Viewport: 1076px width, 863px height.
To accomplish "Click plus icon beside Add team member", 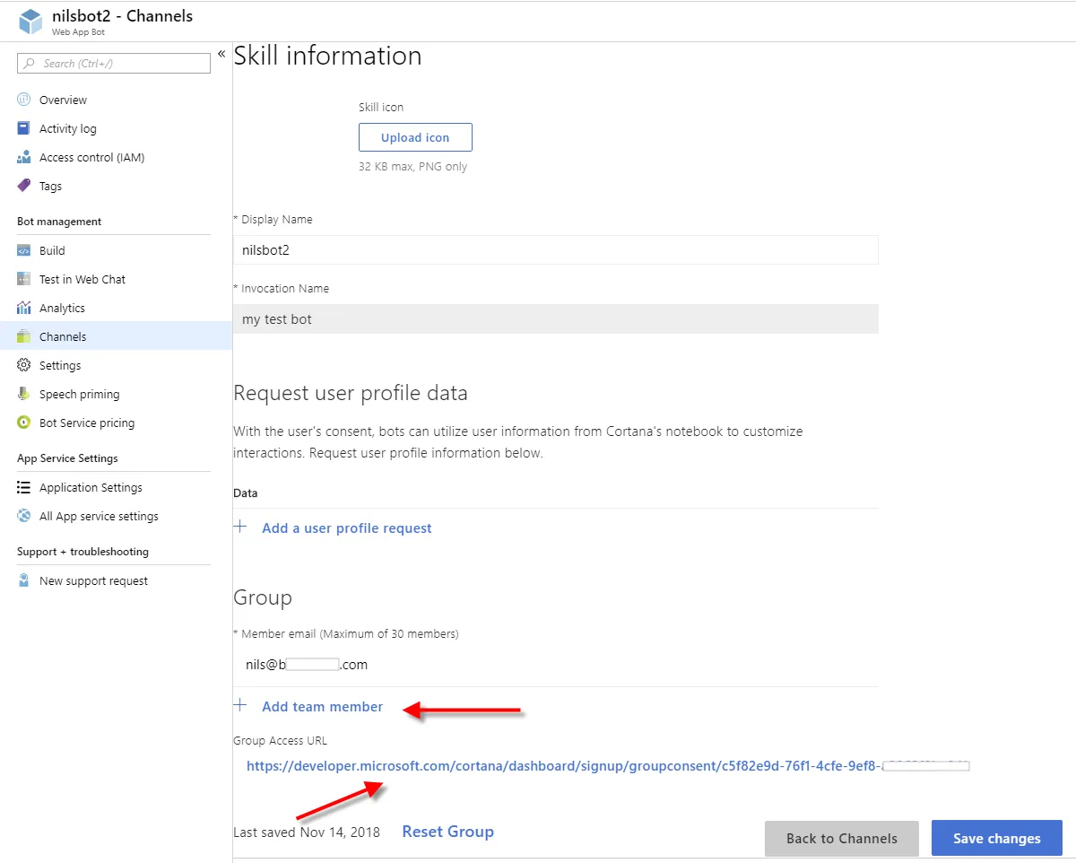I will click(240, 706).
